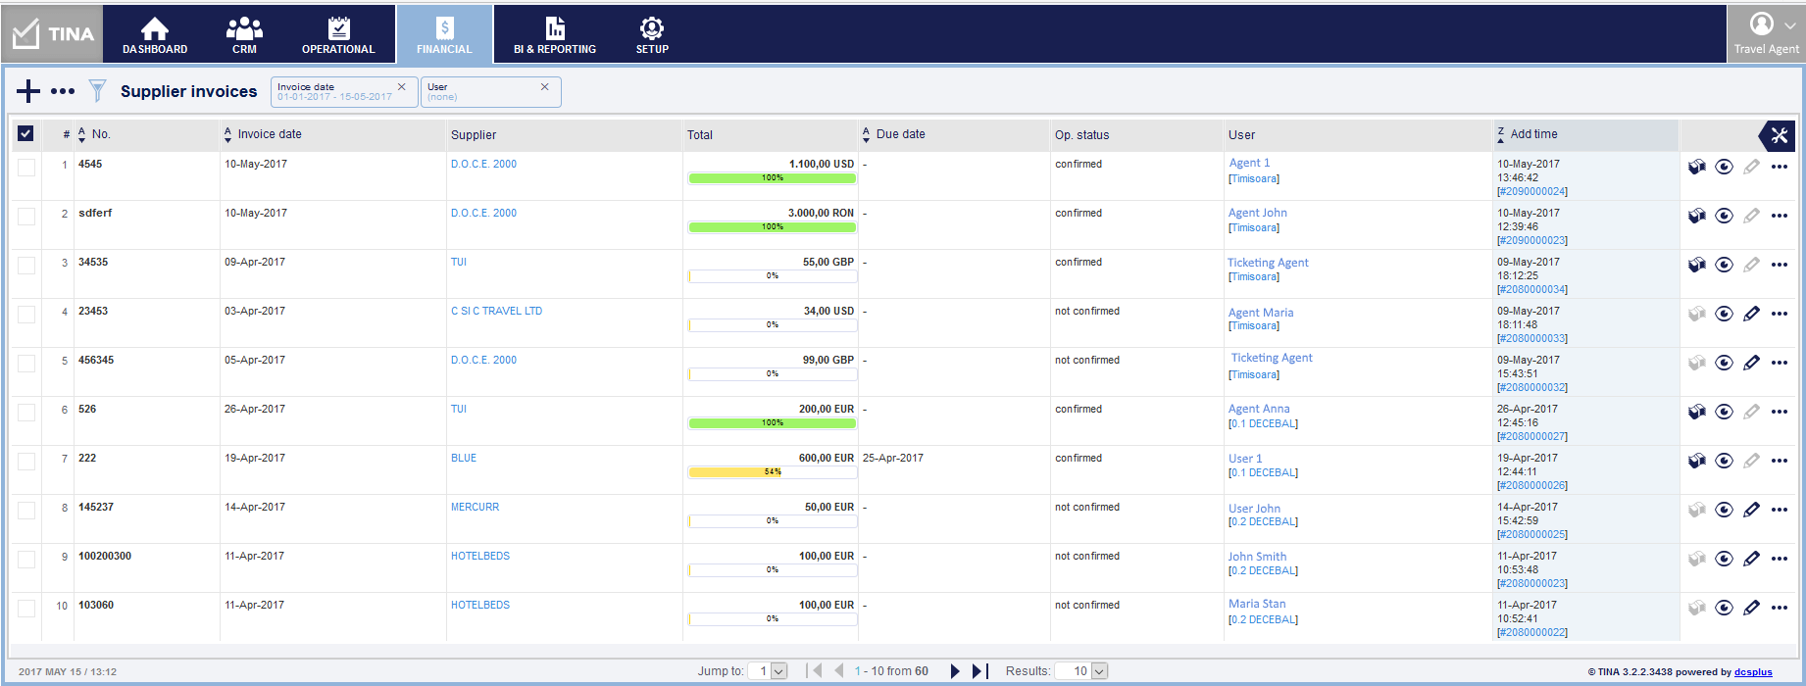
Task: Switch to the BI & Reporting tab
Action: [555, 34]
